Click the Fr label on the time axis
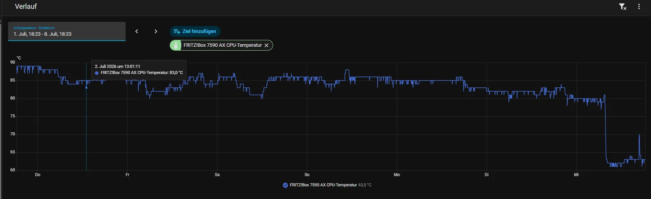The width and height of the screenshot is (651, 199). pos(127,175)
